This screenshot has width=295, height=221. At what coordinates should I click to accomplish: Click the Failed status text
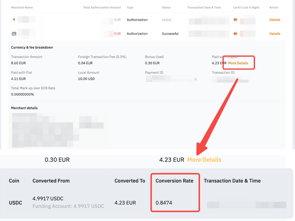(166, 20)
